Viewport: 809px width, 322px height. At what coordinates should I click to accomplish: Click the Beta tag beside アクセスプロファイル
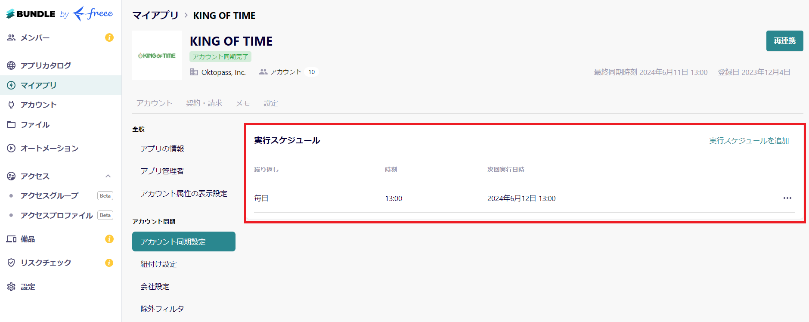105,215
